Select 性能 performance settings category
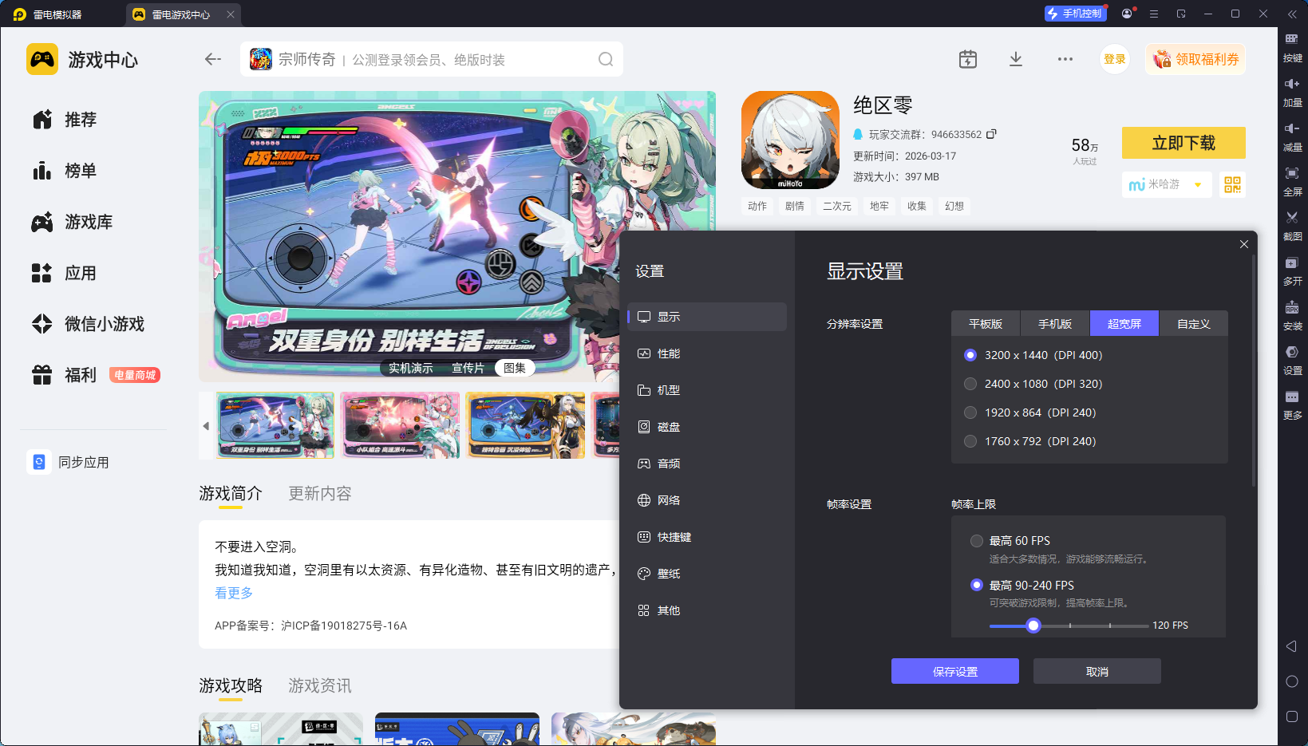Screen dimensions: 1308x746 (707, 353)
